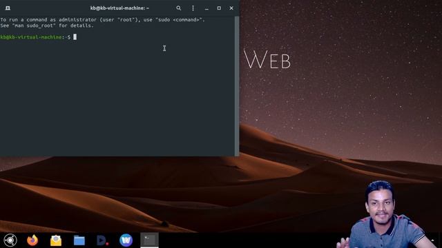Open the application launcher in the taskbar
The image size is (442, 248).
point(10,240)
